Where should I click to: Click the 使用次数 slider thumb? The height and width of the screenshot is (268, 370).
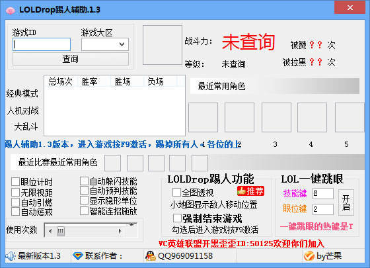pyautogui.click(x=61, y=231)
